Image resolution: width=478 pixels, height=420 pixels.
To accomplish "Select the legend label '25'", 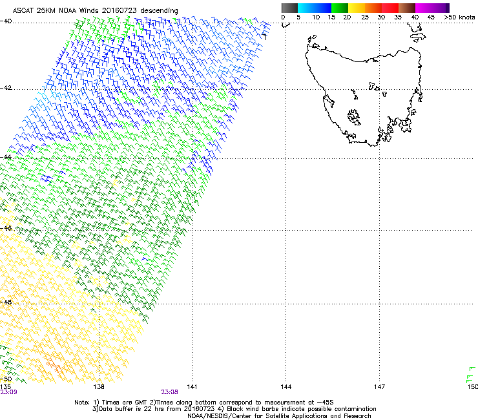I will pyautogui.click(x=365, y=17).
